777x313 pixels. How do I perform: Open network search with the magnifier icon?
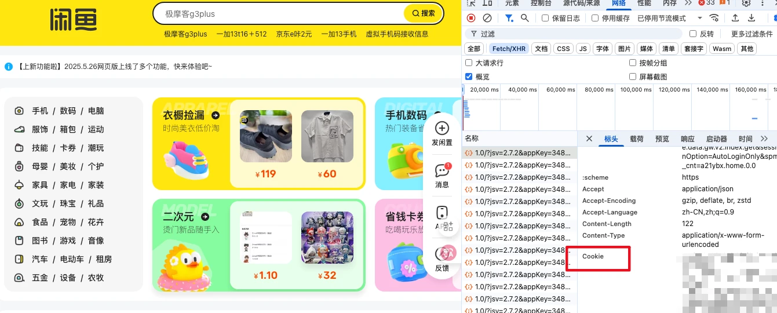[x=524, y=18]
